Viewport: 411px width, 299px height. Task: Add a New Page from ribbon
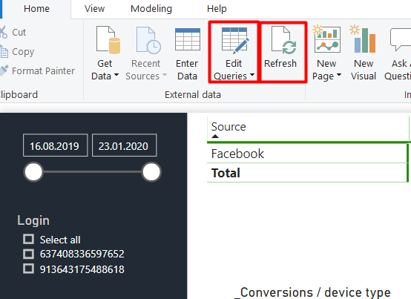[326, 52]
